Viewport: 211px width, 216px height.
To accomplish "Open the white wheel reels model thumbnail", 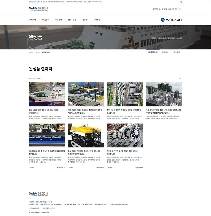I will 125,135.
